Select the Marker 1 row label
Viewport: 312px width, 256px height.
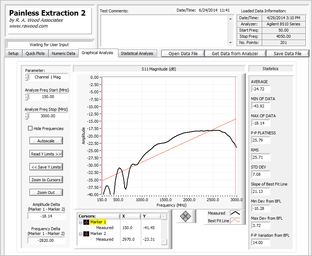point(98,222)
